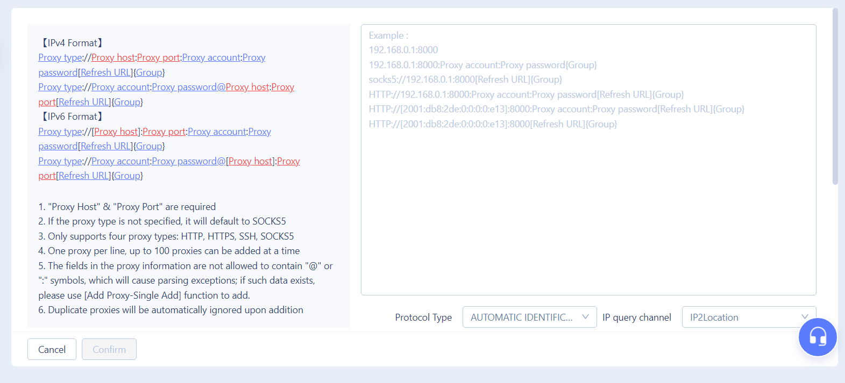The width and height of the screenshot is (845, 383).
Task: Open the Protocol Type dropdown
Action: [x=529, y=317]
